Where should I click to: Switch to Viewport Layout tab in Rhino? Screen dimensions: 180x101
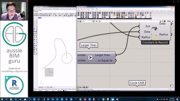[x=60, y=14]
